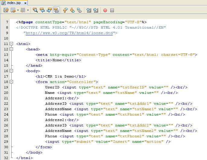Screen dimensions: 207x160
Task: Click Shift Line Right icon
Action: [96, 10]
